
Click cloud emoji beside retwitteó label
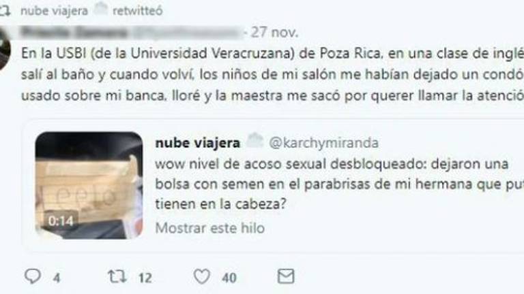(x=100, y=9)
